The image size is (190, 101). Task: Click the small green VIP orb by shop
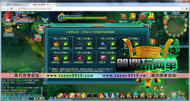[x=179, y=93]
